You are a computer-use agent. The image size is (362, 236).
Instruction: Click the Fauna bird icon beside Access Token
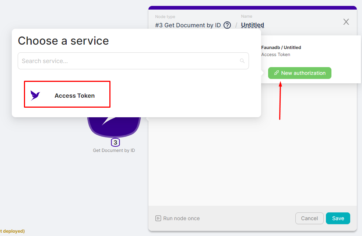pos(35,95)
